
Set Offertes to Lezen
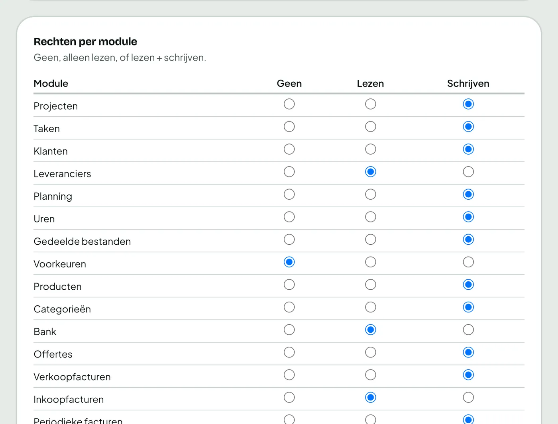(371, 352)
